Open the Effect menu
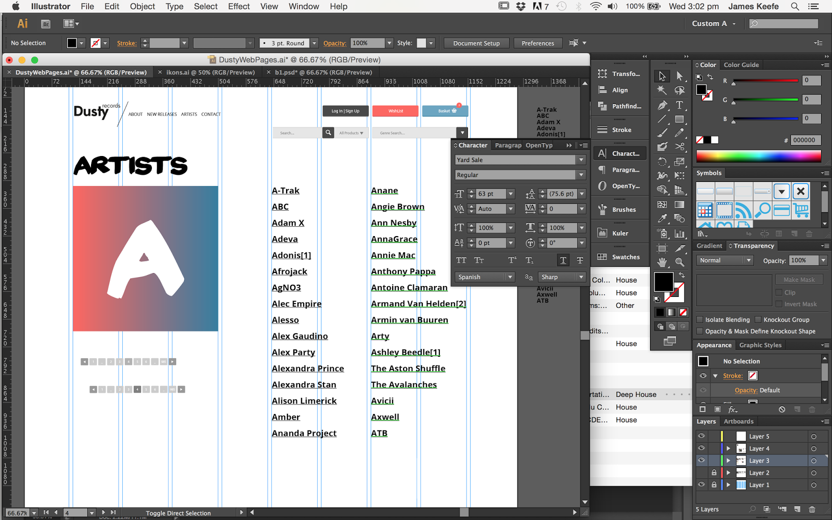 click(239, 6)
